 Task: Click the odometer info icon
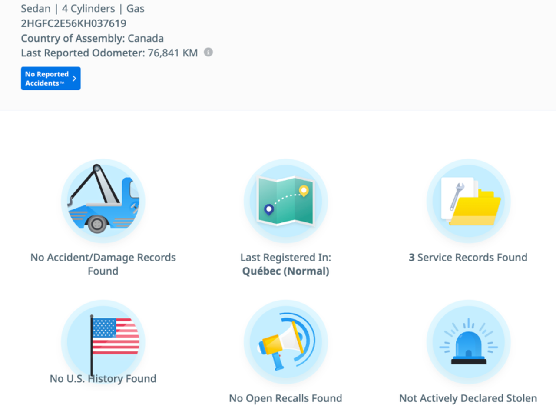pos(208,52)
